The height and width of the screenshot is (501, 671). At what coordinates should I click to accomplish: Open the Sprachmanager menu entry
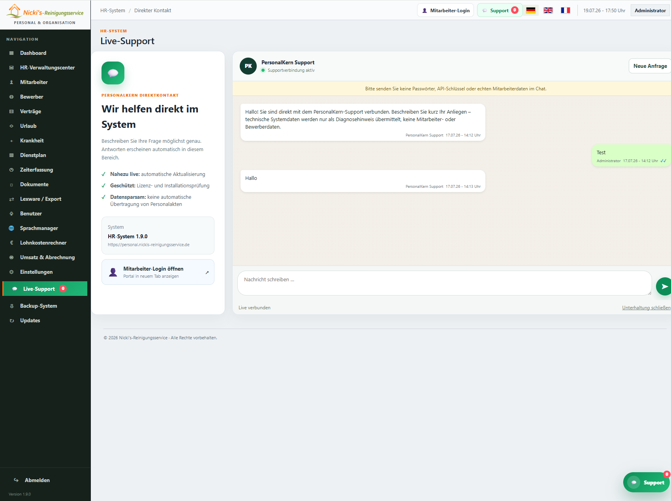click(x=45, y=228)
